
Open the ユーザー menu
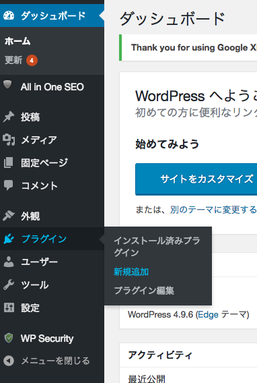(52, 262)
